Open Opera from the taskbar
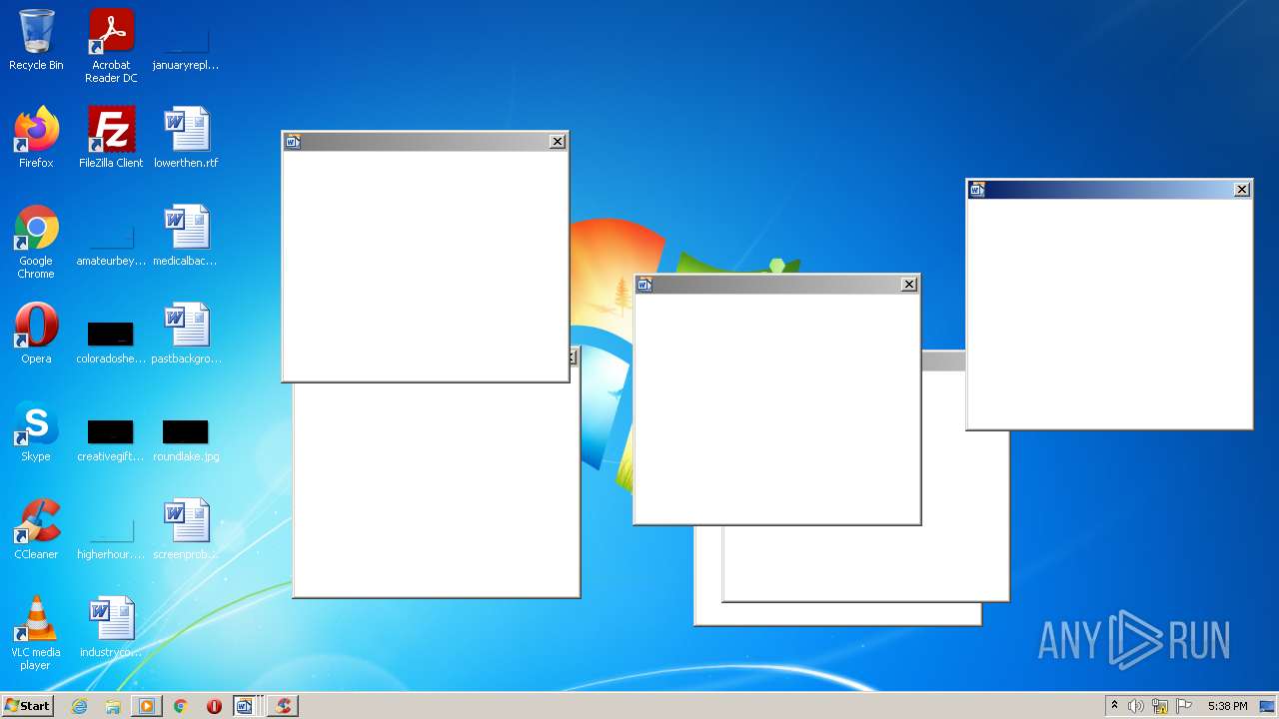The height and width of the screenshot is (719, 1279). pos(214,706)
